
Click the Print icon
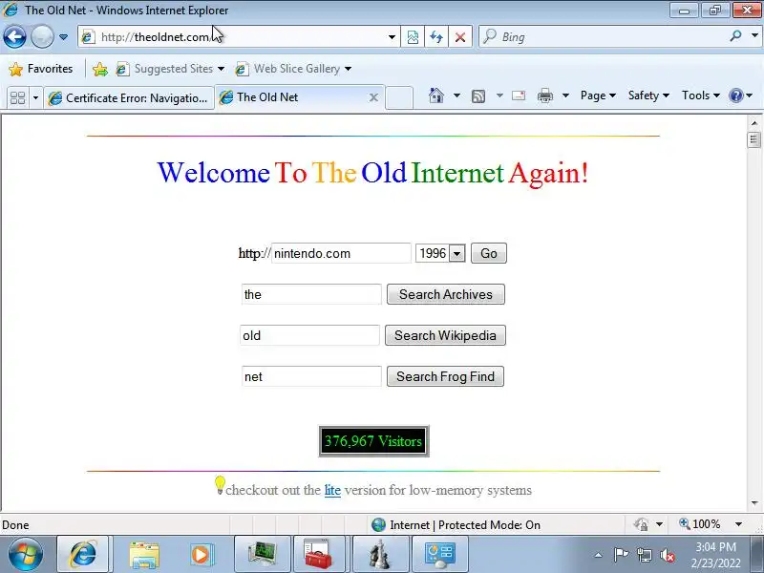tap(544, 96)
